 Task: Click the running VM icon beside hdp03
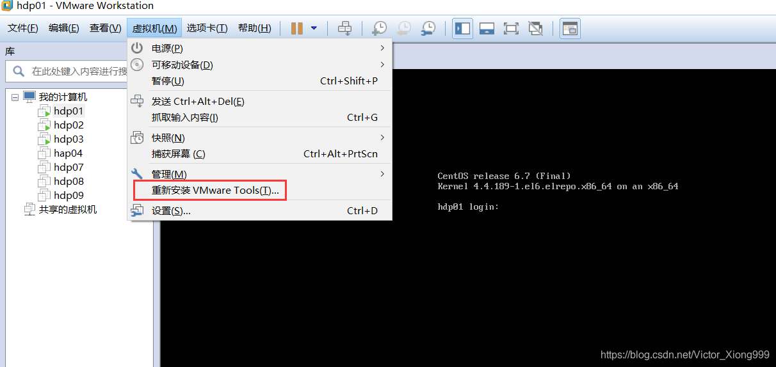pyautogui.click(x=44, y=139)
